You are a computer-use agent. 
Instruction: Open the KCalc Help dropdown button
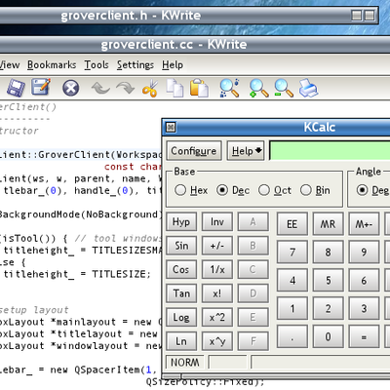[x=246, y=150]
